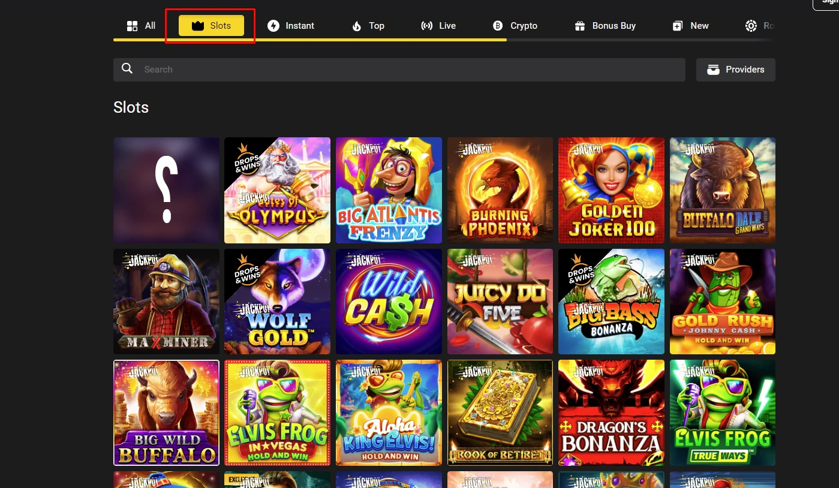
Task: Open the Wild Cash slot
Action: click(389, 302)
